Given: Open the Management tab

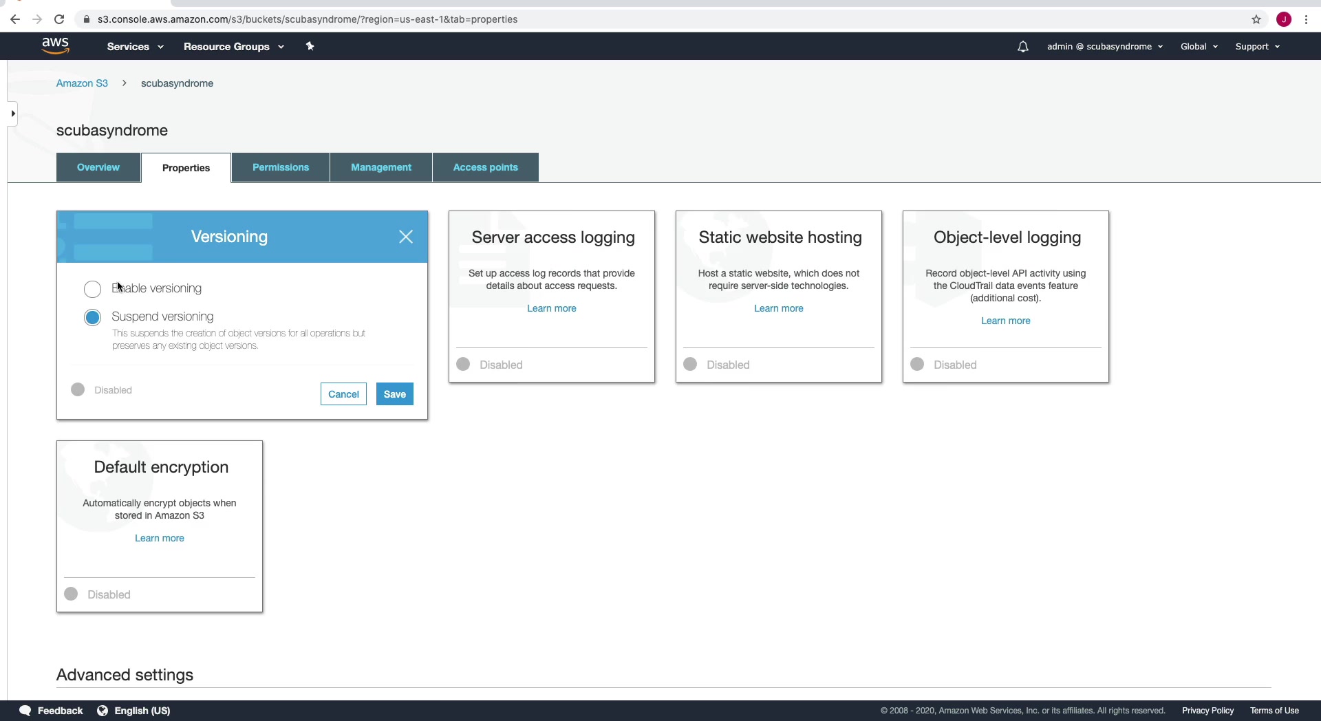Looking at the screenshot, I should [381, 167].
